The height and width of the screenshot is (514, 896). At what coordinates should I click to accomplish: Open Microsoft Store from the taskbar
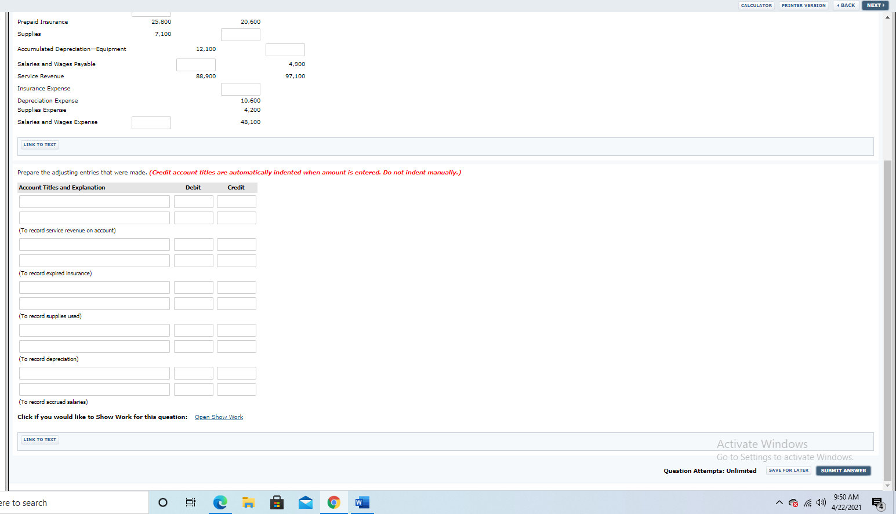[x=277, y=502]
